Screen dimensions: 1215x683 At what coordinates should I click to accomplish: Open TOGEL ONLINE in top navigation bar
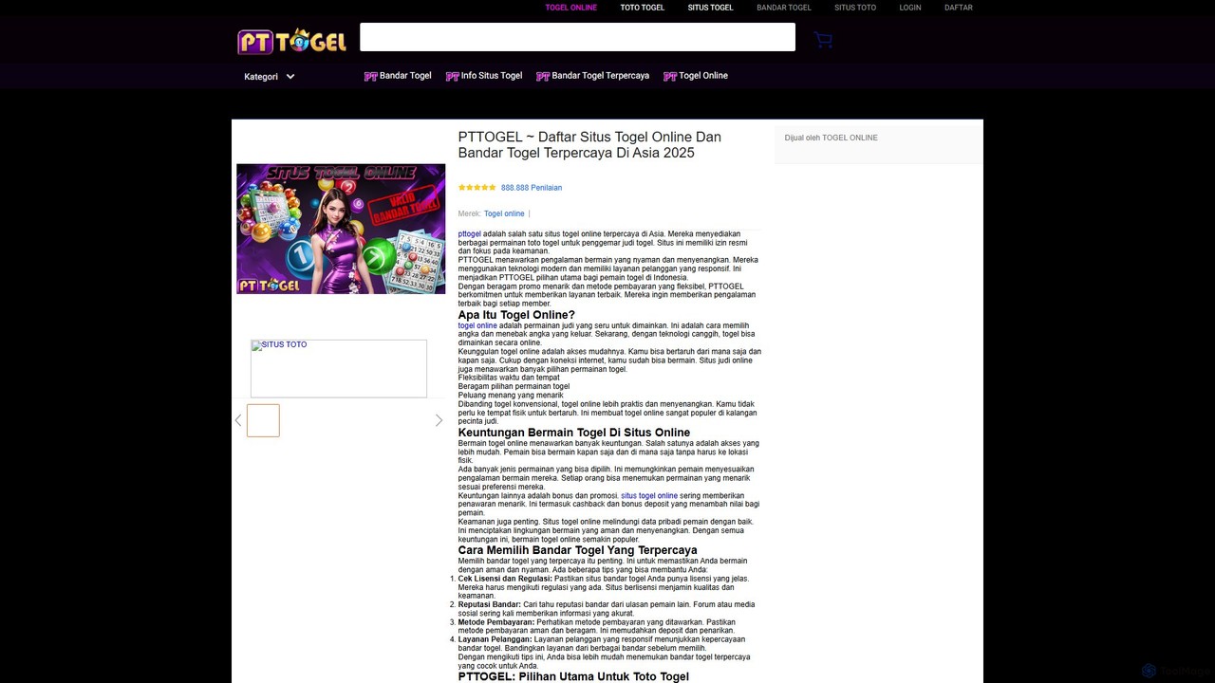pyautogui.click(x=571, y=8)
